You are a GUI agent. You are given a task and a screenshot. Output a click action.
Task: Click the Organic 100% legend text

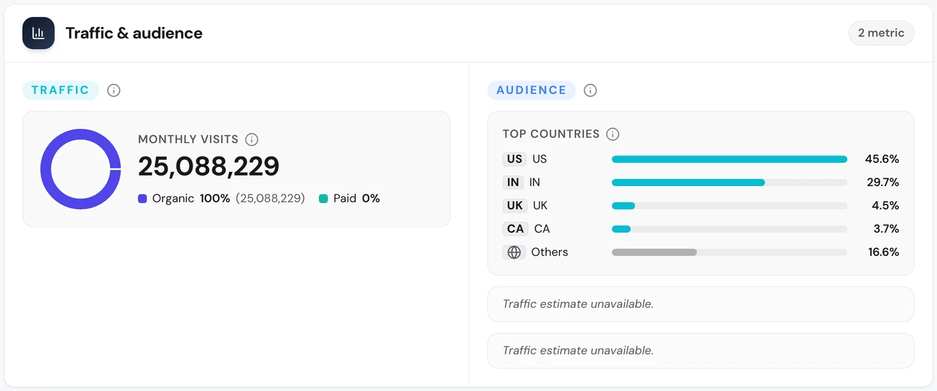click(x=191, y=198)
